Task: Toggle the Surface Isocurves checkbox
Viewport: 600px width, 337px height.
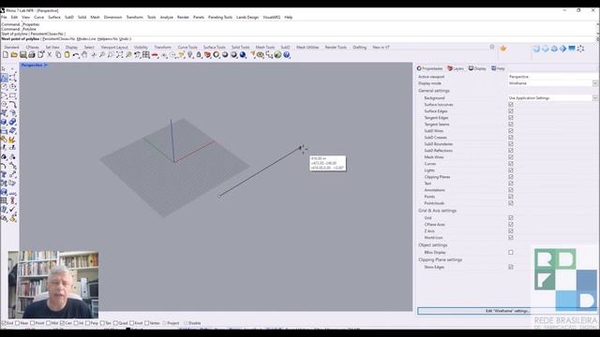Action: tap(511, 104)
